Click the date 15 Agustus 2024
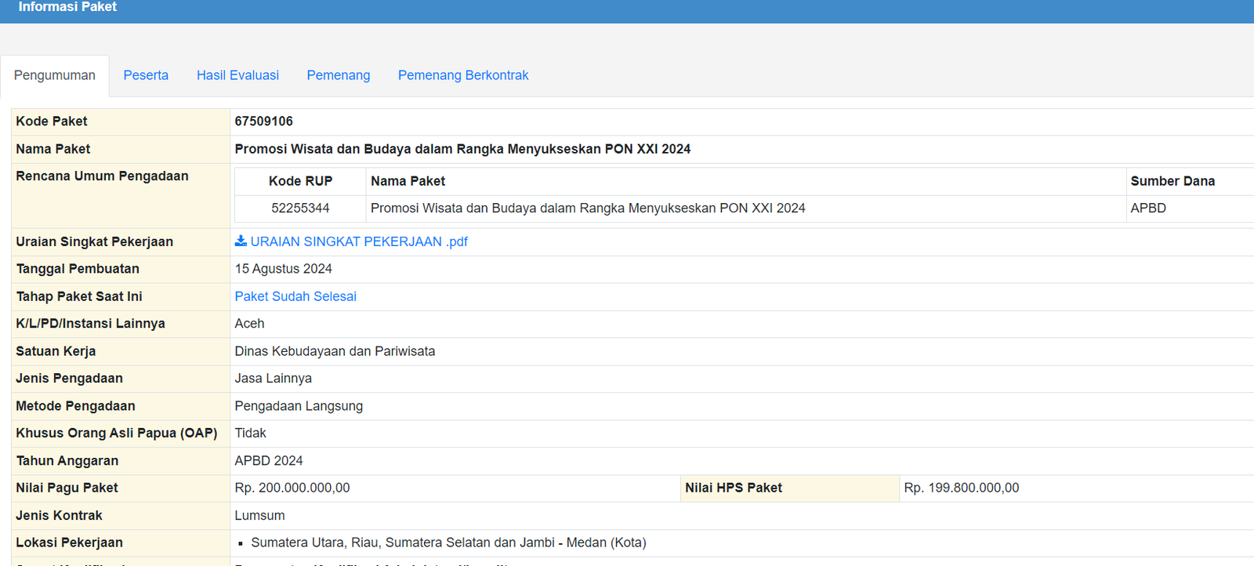This screenshot has width=1254, height=566. [284, 269]
